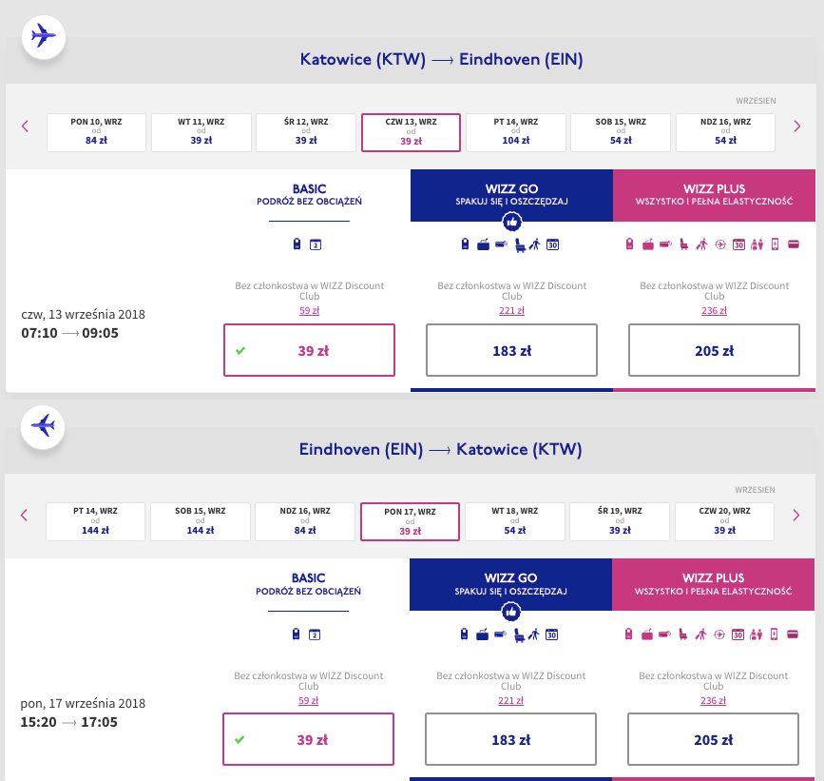Screen dimensions: 824x781
Task: Click the thumbs-up badge on outbound WIZZ GO
Action: click(x=511, y=222)
